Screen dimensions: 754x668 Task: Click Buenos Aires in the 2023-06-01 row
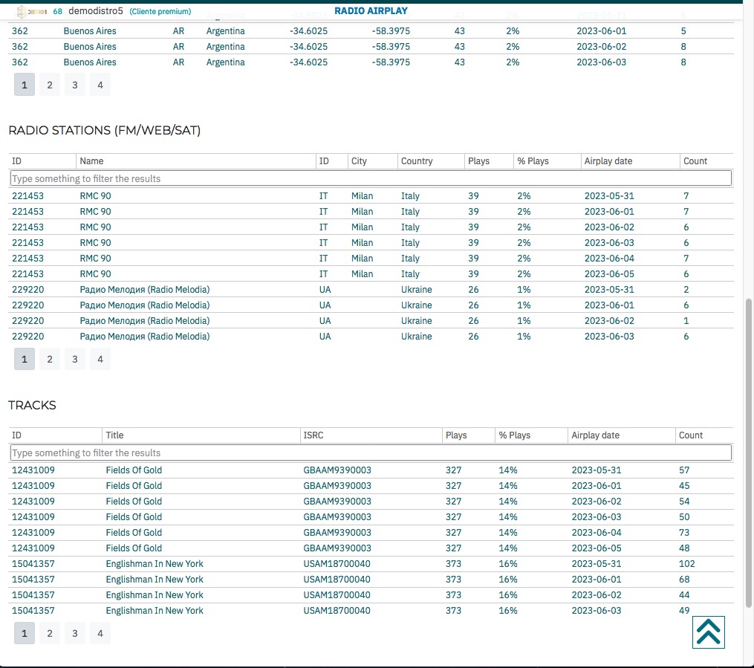point(90,30)
